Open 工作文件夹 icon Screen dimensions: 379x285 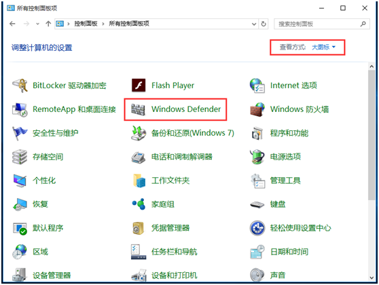coord(139,180)
